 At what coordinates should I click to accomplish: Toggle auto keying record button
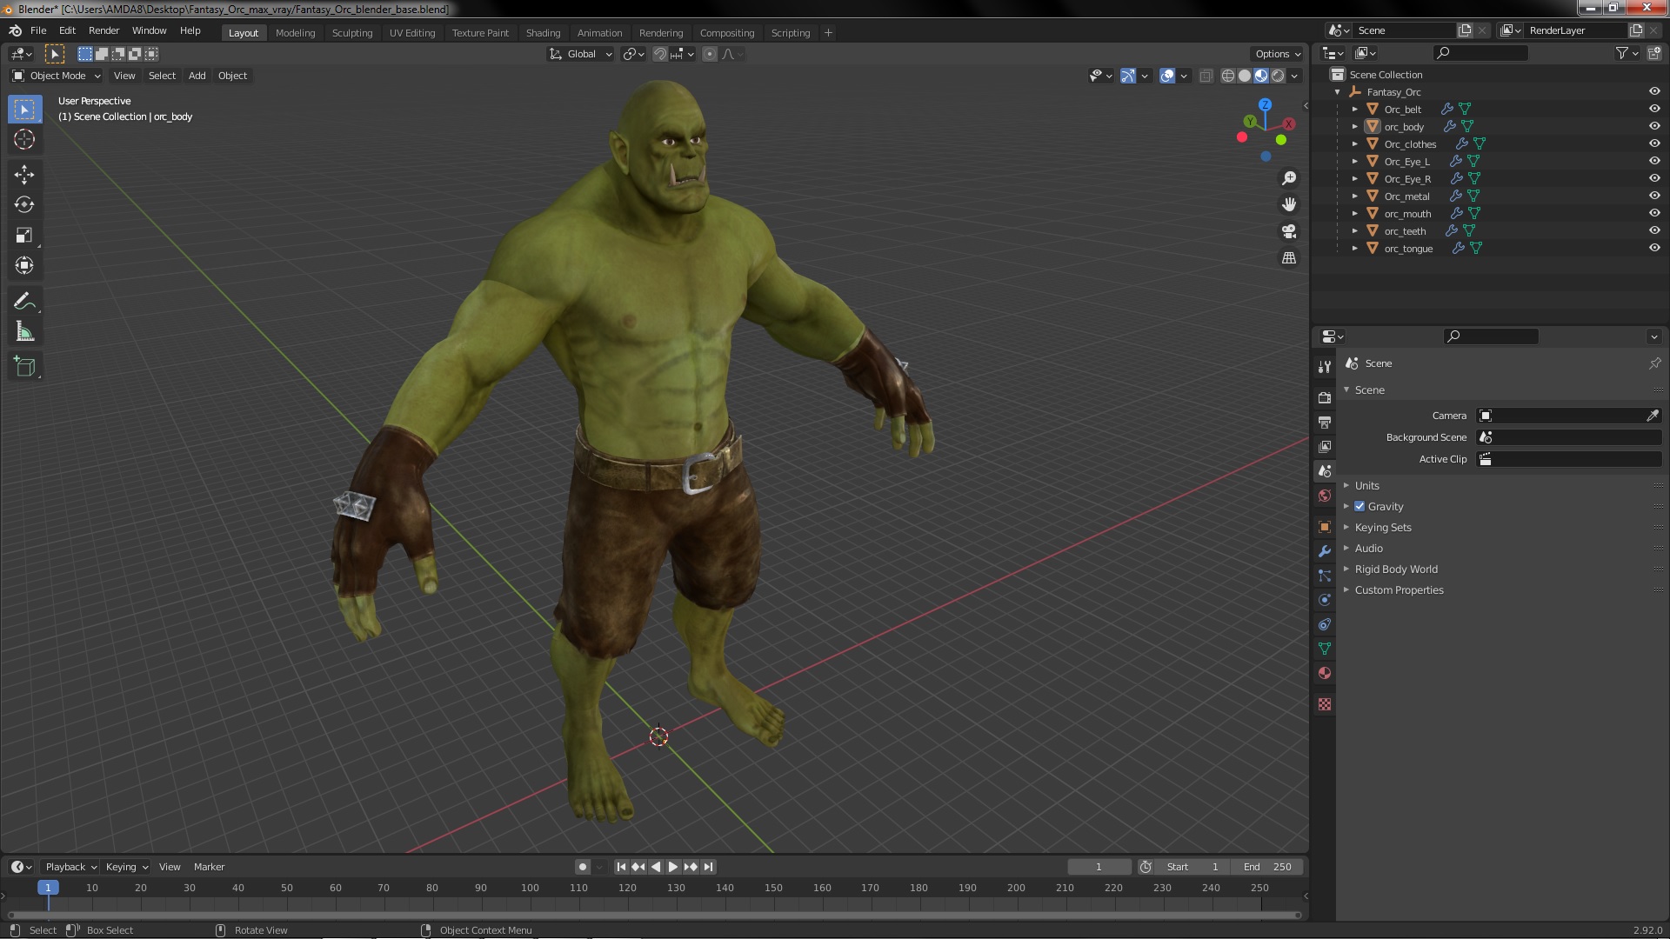[x=583, y=867]
